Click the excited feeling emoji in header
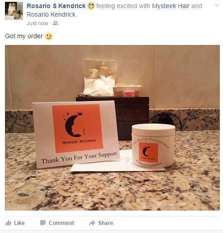Image resolution: width=223 pixels, height=233 pixels. (x=91, y=6)
